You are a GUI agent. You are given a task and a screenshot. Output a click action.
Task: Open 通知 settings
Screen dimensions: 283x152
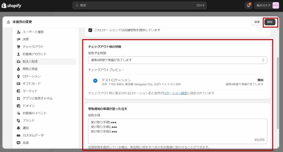click(x=46, y=128)
